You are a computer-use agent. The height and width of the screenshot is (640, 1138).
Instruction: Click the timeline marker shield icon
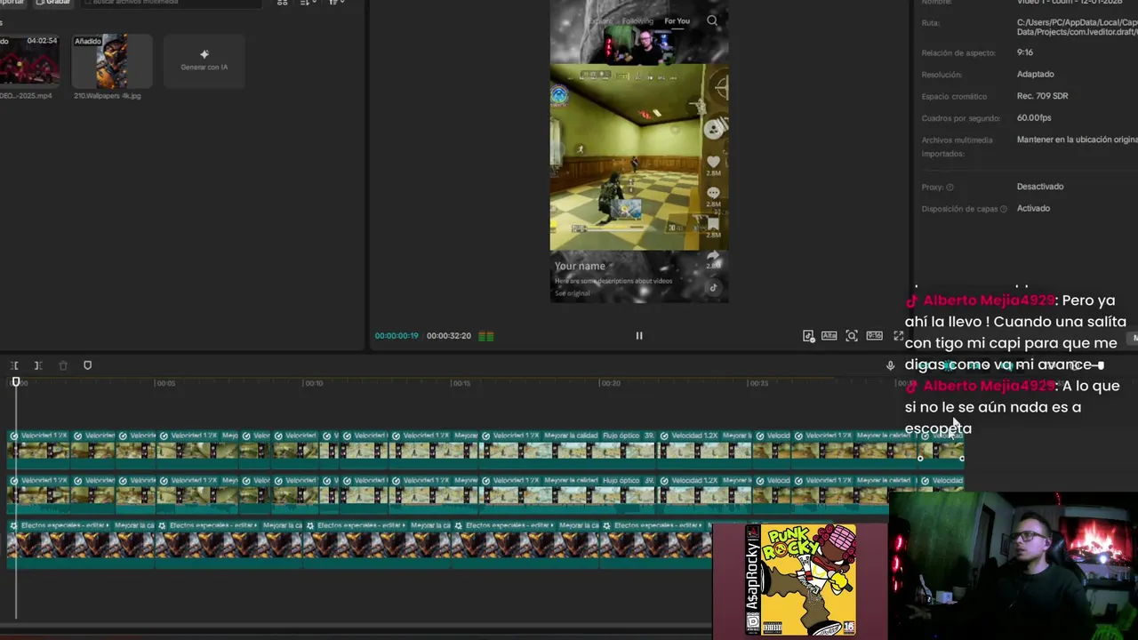(x=87, y=365)
